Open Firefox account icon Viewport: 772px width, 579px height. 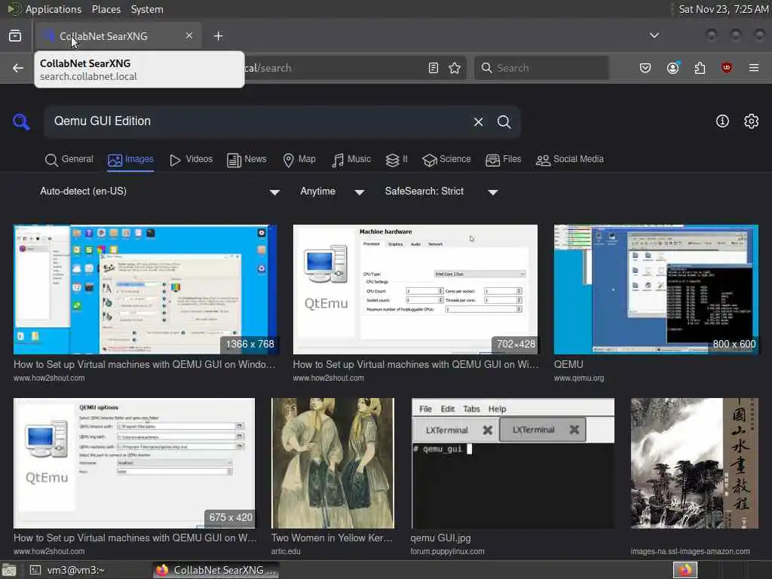(x=672, y=68)
